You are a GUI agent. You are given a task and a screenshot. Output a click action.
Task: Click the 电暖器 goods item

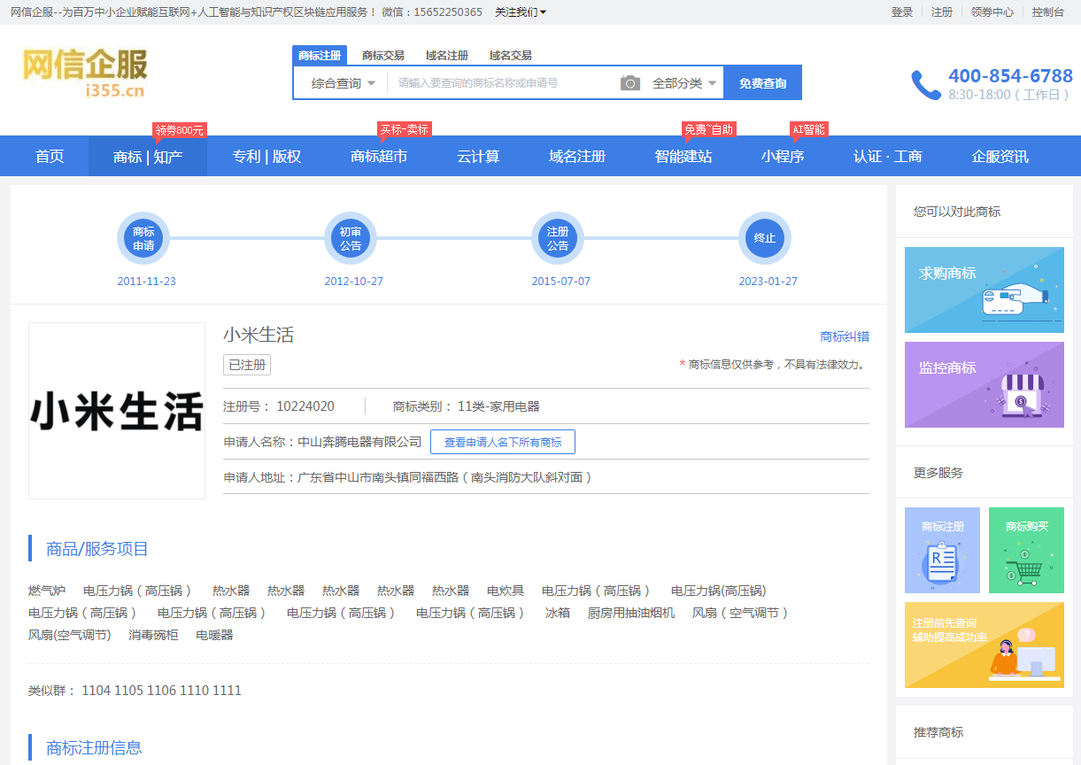(214, 635)
